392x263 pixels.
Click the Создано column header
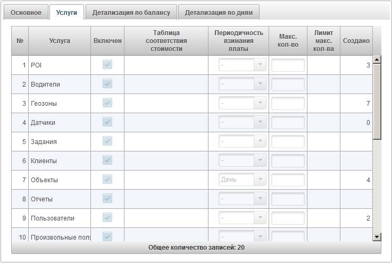[356, 41]
